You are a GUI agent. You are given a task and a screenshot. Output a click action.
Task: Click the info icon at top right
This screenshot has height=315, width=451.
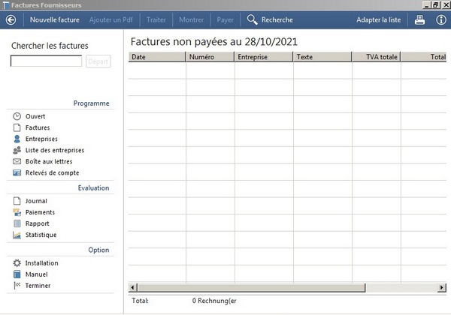point(441,19)
